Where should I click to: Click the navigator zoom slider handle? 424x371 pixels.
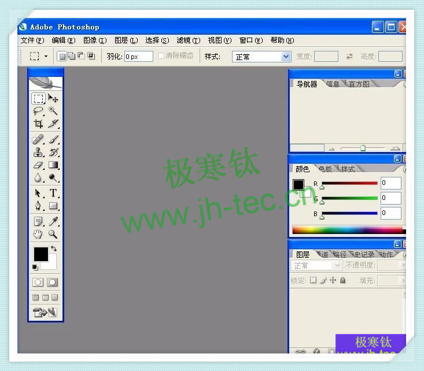tap(363, 148)
